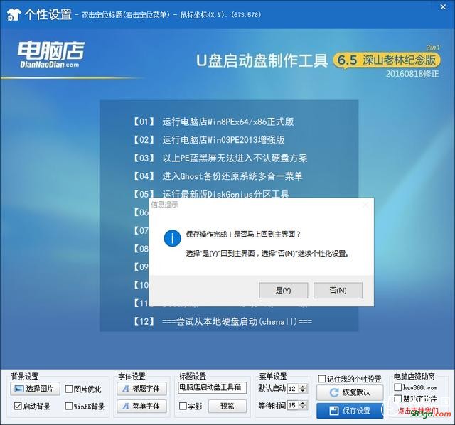455x425 pixels.
Task: Click the U盘启动盘制作工具 title text
Action: click(262, 60)
